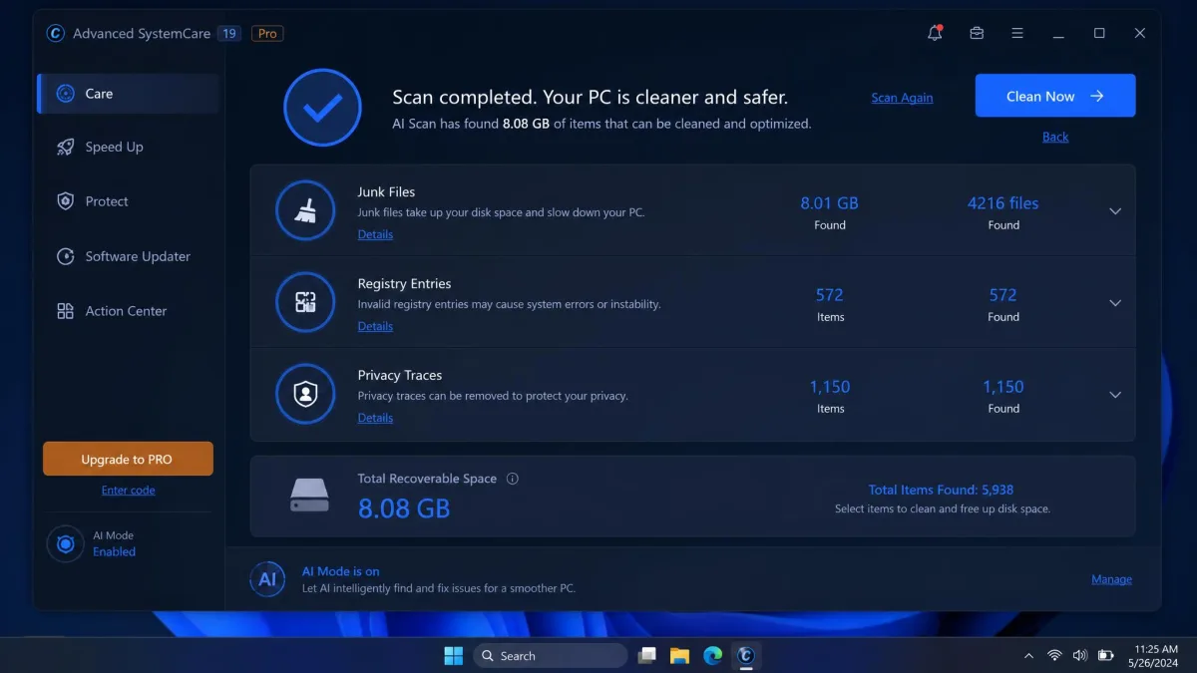Image resolution: width=1197 pixels, height=673 pixels.
Task: Click the AI Mode badge icon
Action: 267,579
